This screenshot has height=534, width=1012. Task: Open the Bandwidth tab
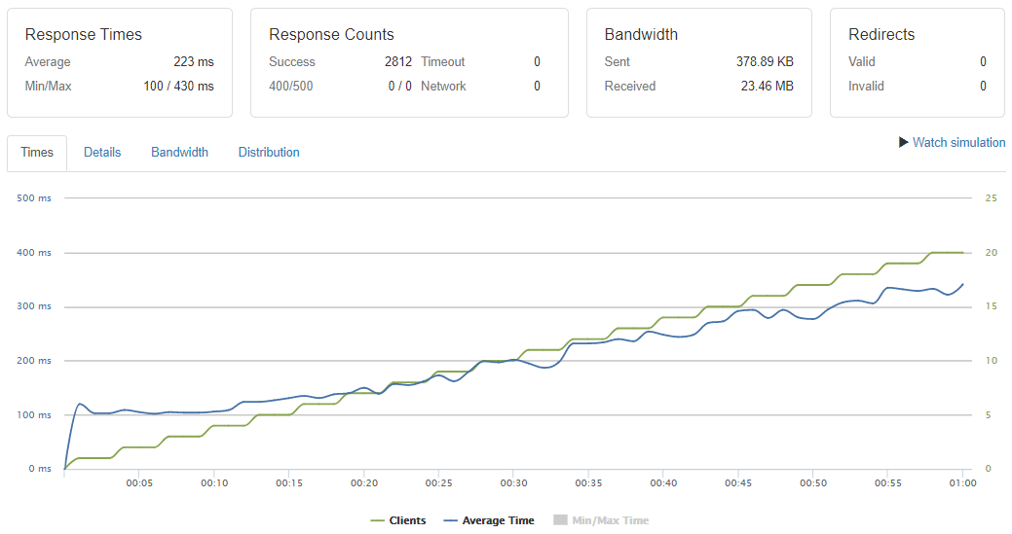(x=179, y=153)
